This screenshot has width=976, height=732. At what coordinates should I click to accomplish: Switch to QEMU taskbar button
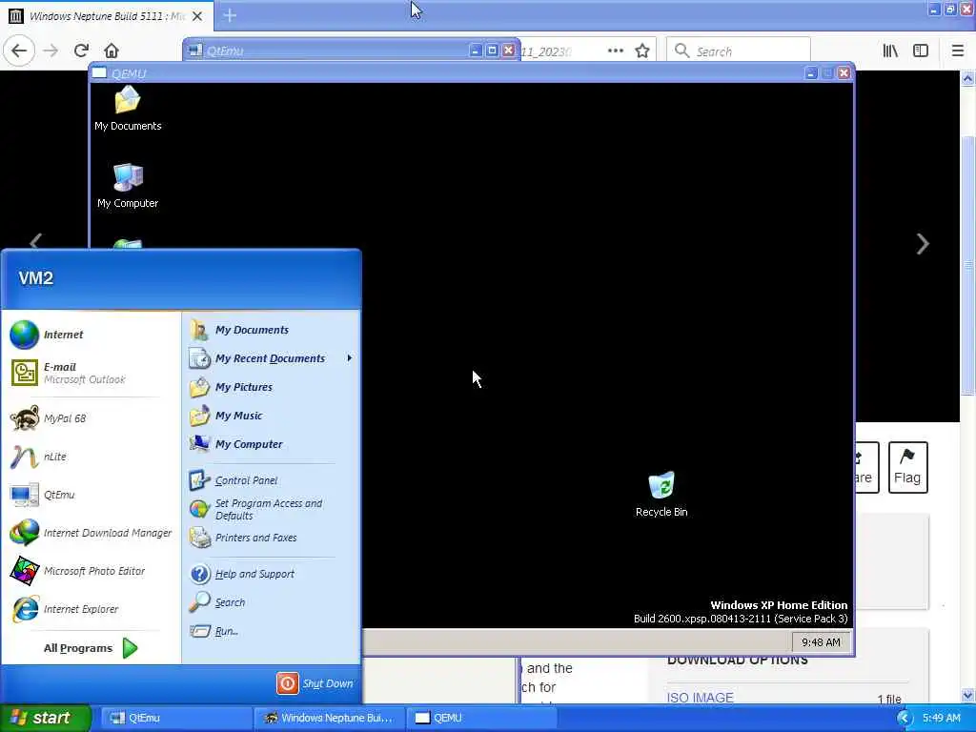tap(481, 718)
